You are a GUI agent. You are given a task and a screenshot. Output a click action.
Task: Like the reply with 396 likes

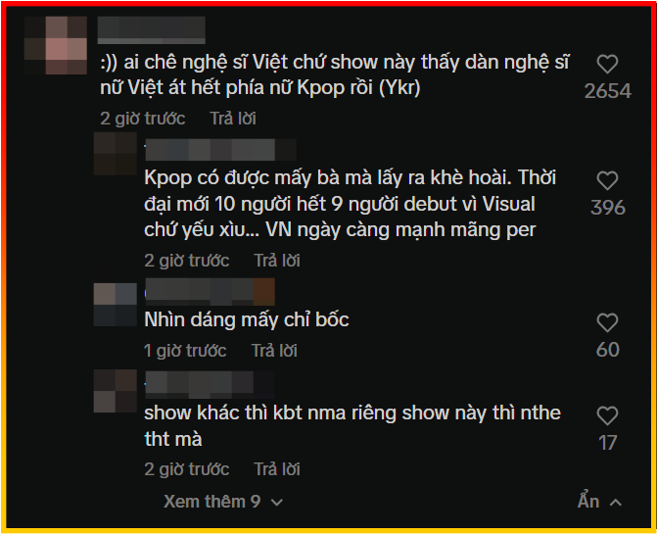tap(607, 180)
